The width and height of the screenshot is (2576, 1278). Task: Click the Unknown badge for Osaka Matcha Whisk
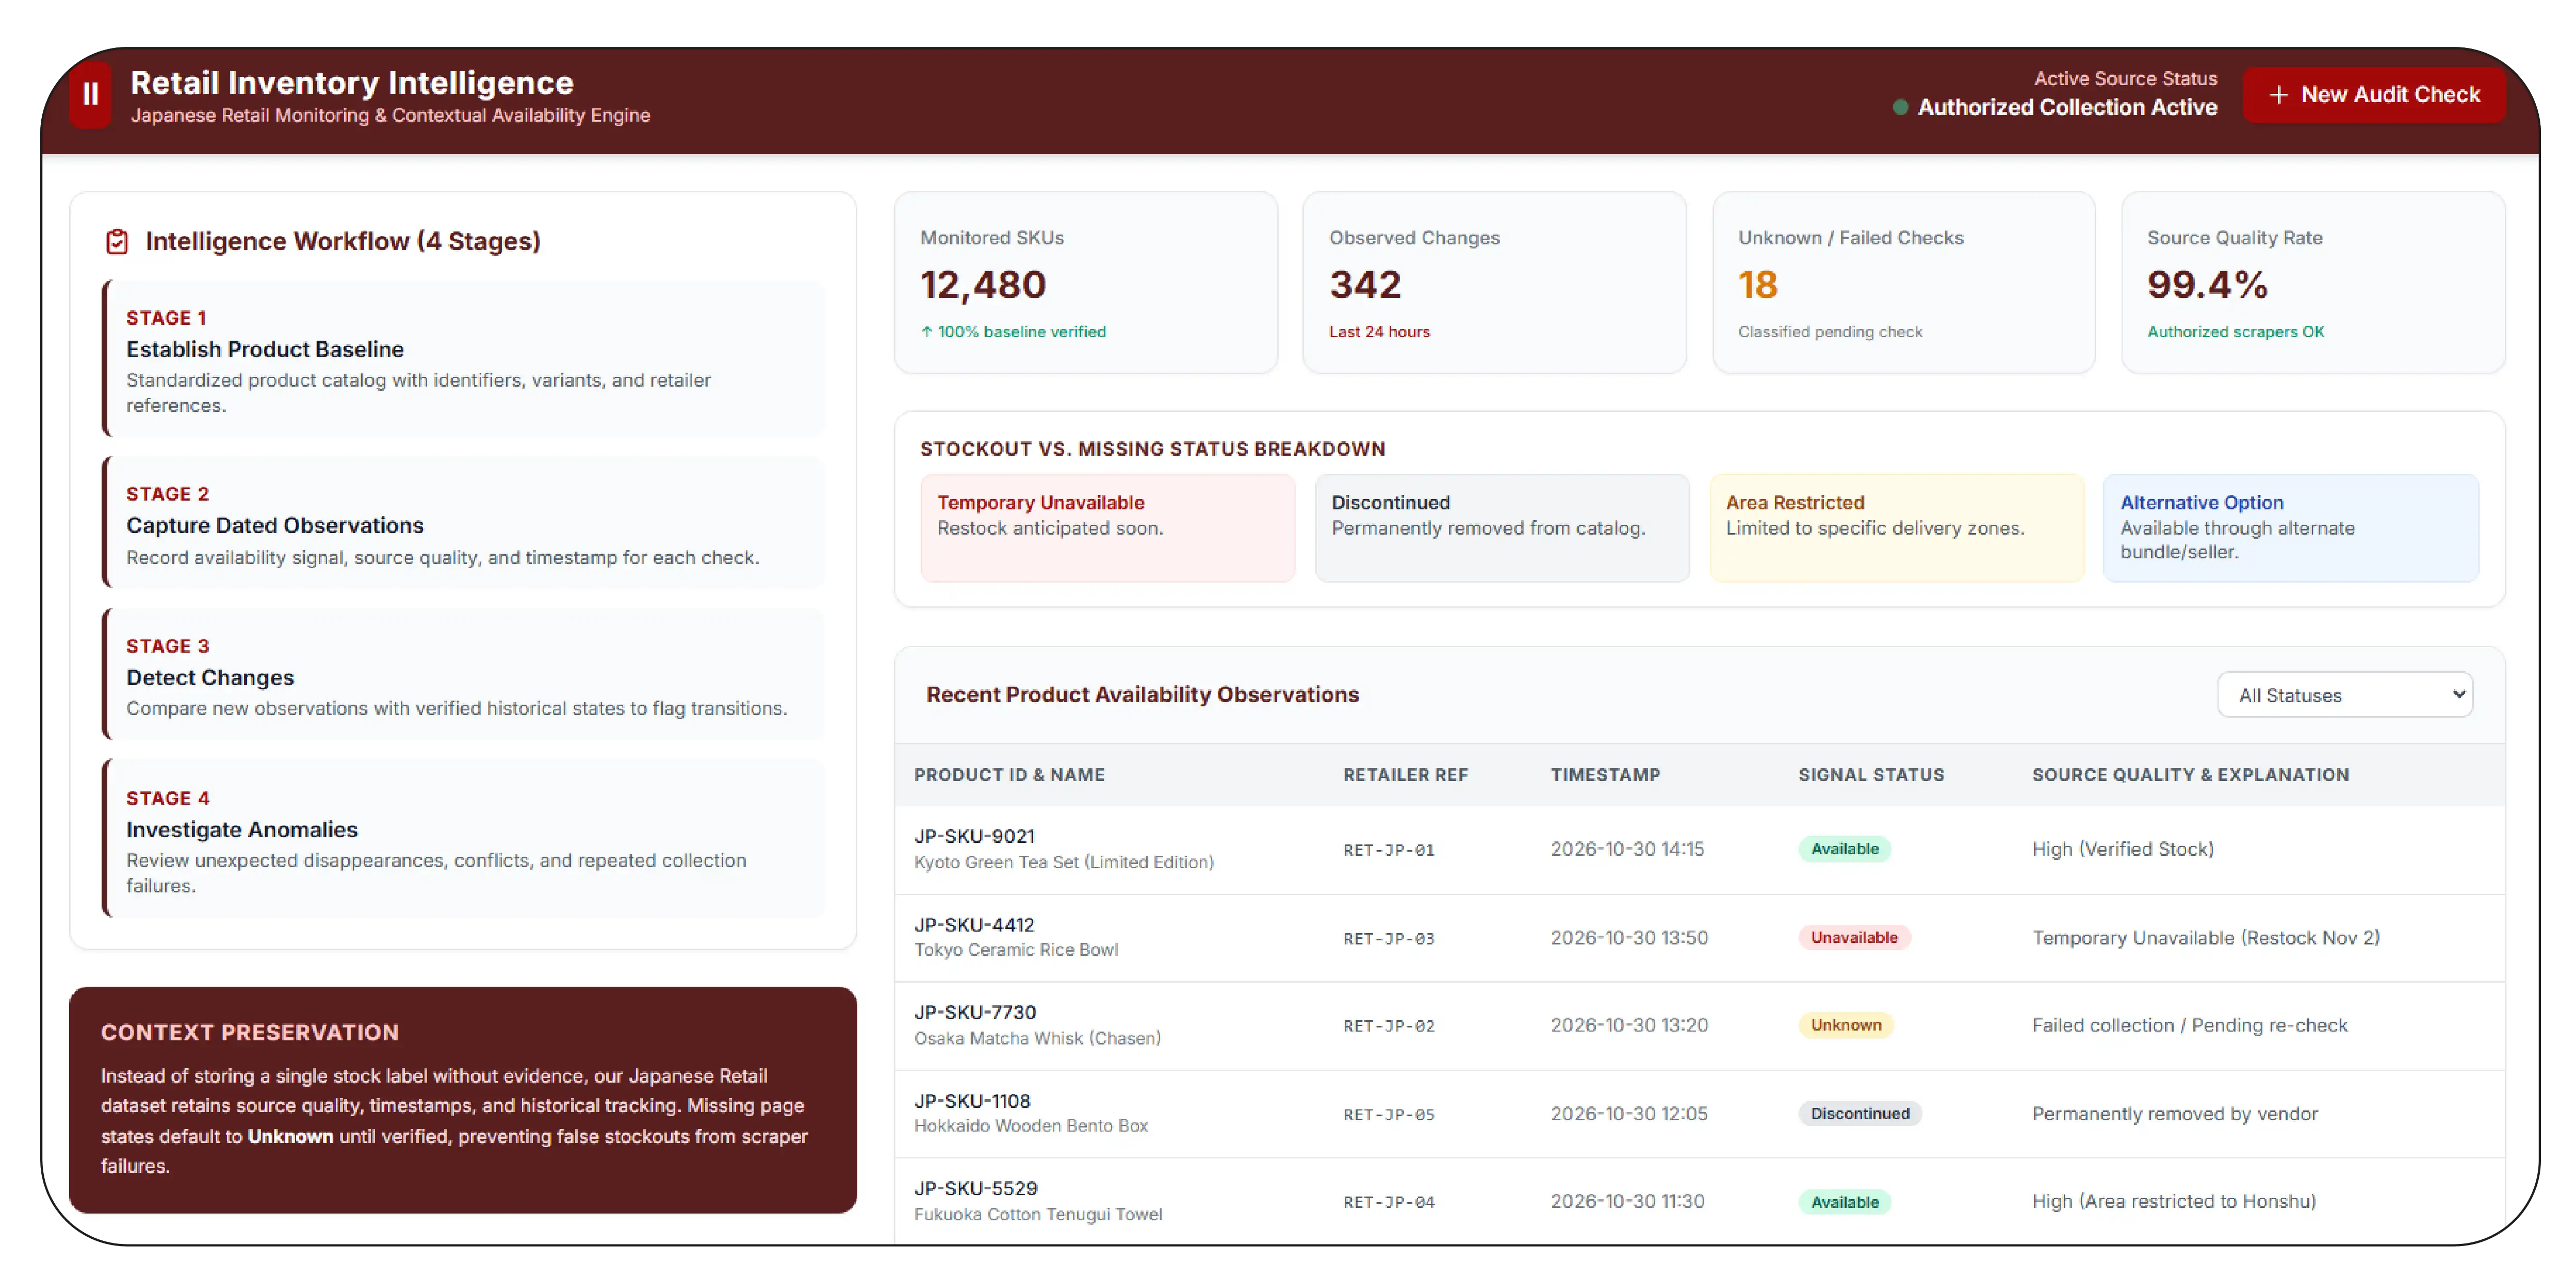[x=1846, y=1025]
